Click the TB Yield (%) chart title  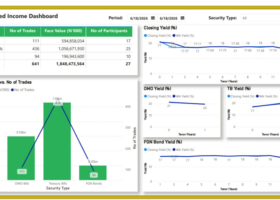point(239,88)
